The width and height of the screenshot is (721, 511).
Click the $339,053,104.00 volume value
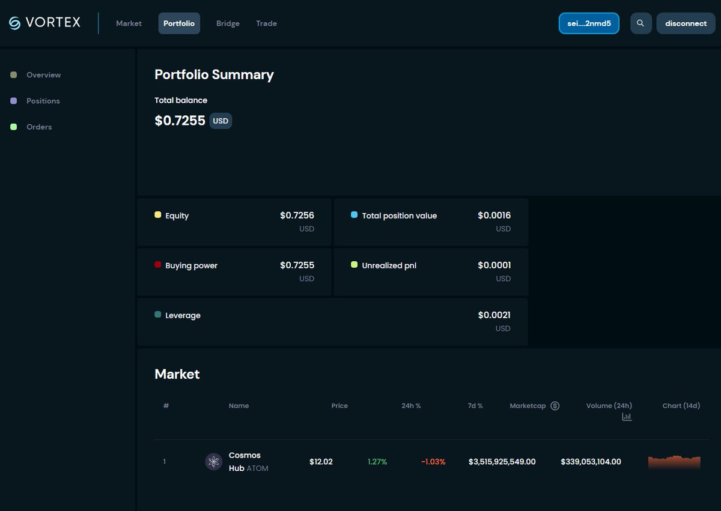591,462
